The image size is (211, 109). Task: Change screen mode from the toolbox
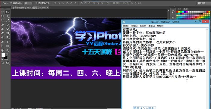(x=8, y=63)
